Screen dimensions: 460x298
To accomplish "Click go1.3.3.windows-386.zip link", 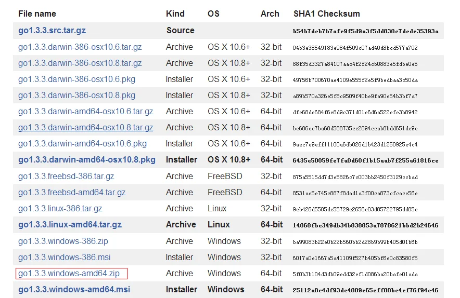I will coord(63,241).
